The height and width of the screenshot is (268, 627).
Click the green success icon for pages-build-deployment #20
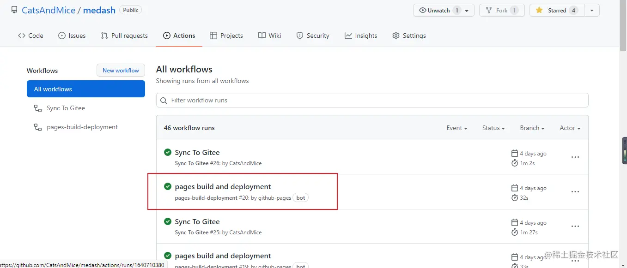pos(168,186)
